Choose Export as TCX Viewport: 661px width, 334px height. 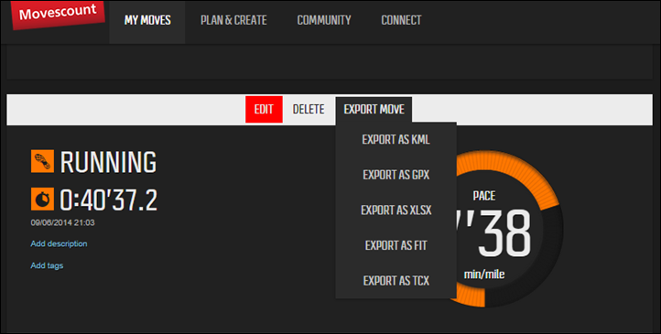[x=396, y=281]
